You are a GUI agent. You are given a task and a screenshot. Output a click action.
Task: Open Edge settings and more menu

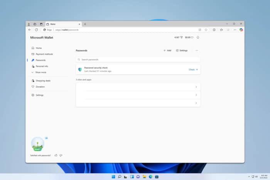pyautogui.click(x=235, y=30)
